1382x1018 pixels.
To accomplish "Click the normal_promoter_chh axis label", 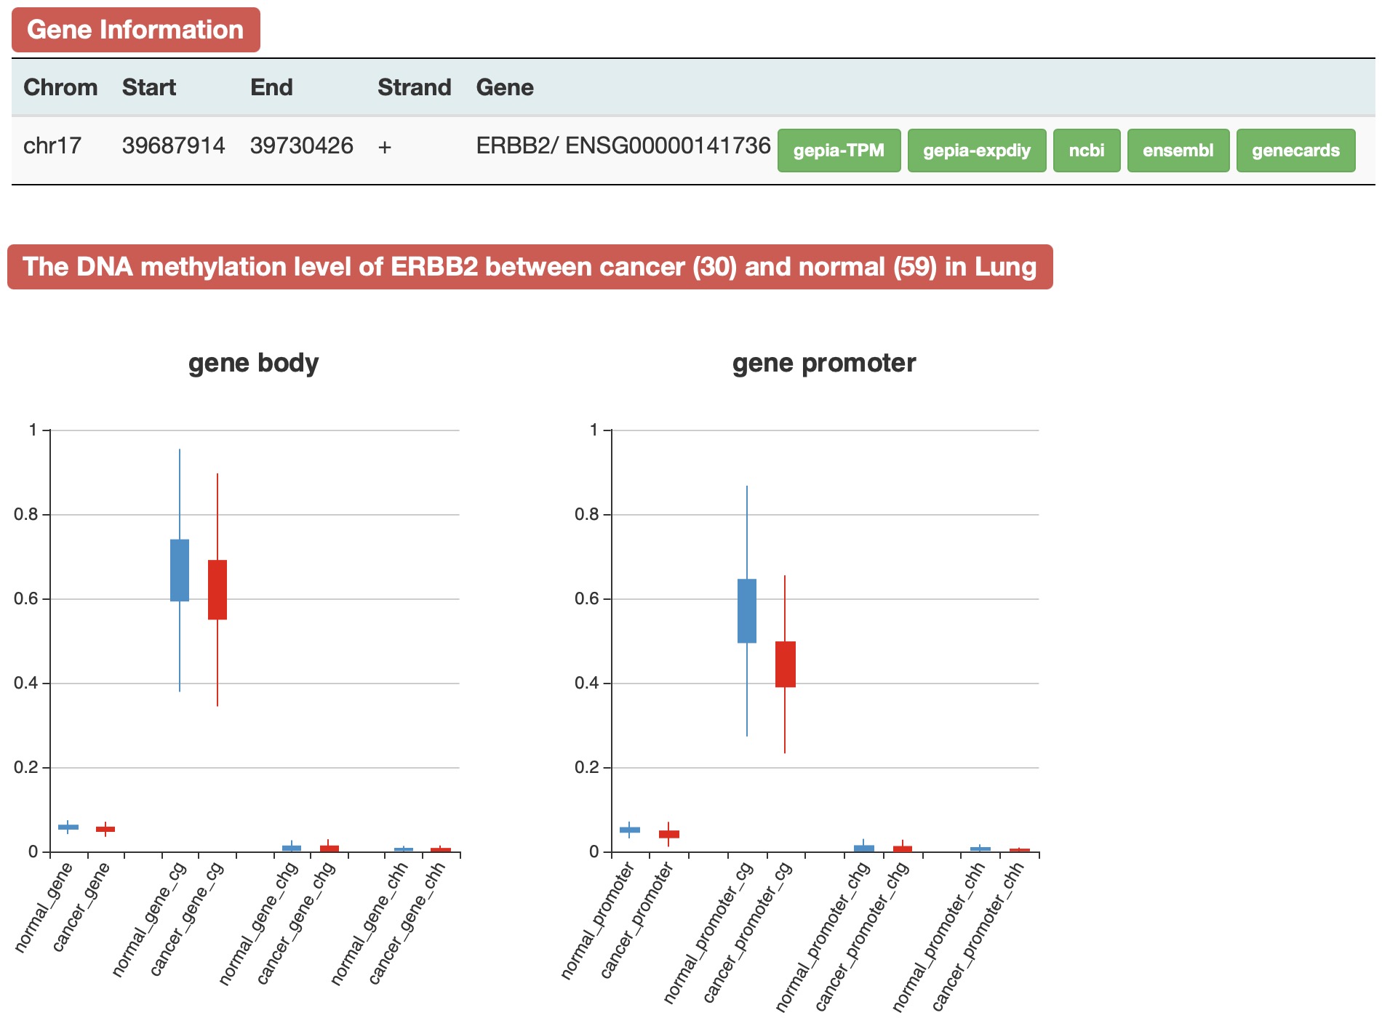I will 938,937.
